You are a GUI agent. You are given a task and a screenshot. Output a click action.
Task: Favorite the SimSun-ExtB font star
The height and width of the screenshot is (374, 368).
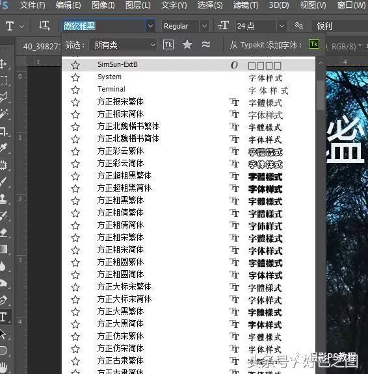point(75,65)
